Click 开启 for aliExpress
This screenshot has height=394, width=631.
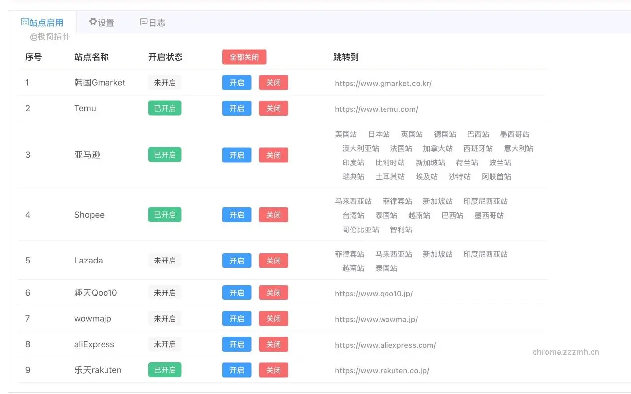point(237,344)
